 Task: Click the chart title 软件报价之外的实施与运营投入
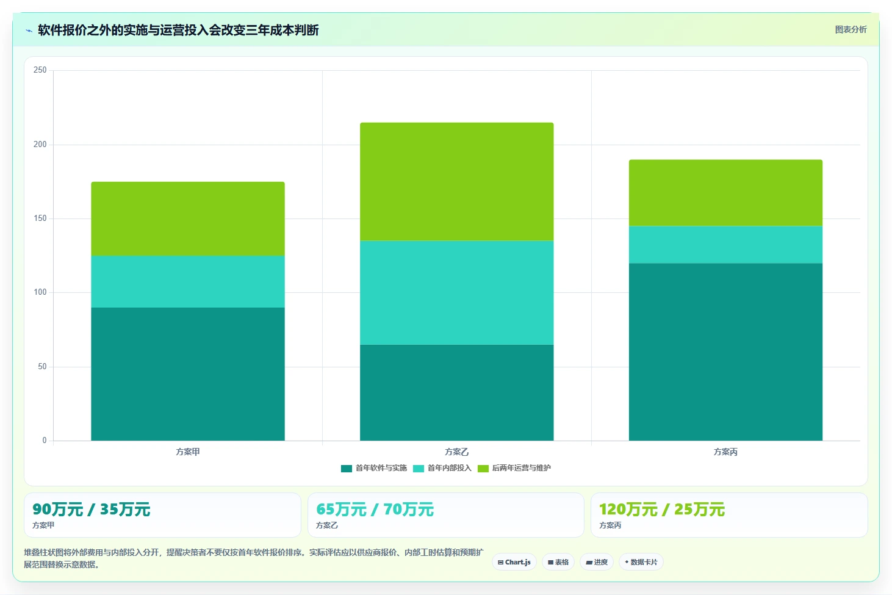[178, 31]
